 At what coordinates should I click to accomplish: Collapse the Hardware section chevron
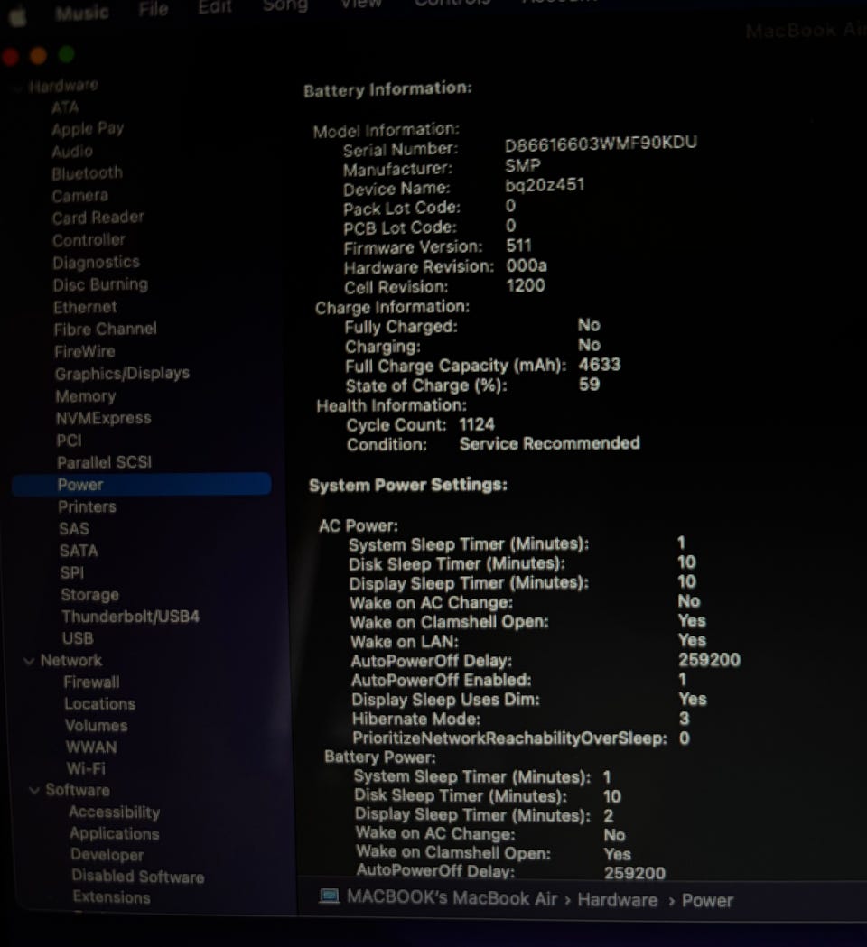(x=17, y=88)
